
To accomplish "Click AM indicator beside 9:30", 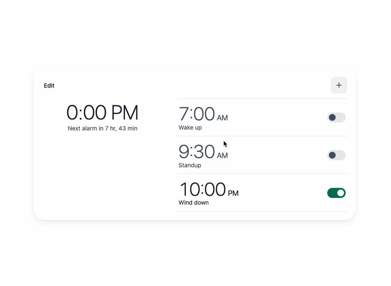I will click(222, 155).
